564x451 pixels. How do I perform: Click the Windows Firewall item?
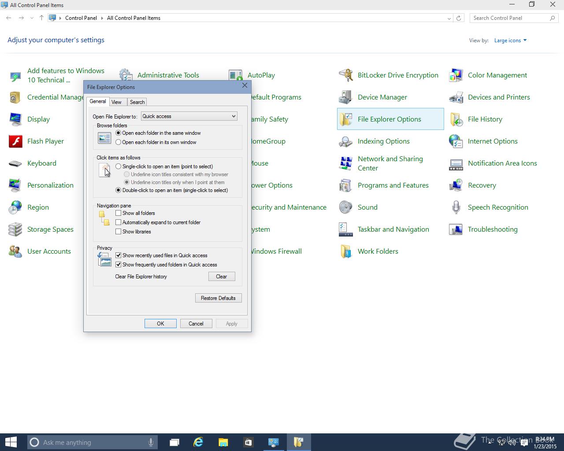click(x=276, y=251)
